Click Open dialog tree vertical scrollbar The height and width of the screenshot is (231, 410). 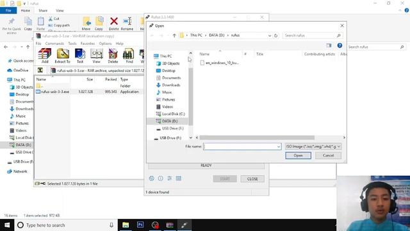point(191,97)
